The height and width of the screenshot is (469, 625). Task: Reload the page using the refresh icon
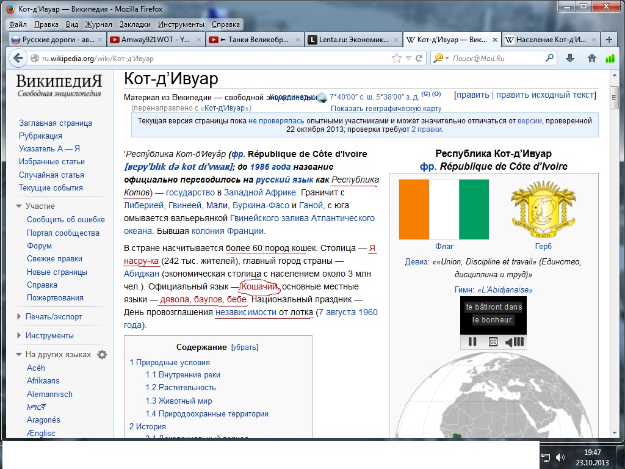coord(419,59)
